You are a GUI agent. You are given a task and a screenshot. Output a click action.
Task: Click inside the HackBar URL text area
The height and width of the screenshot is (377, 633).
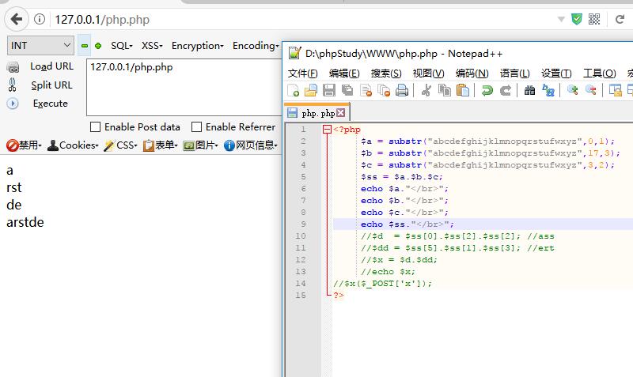click(x=182, y=87)
